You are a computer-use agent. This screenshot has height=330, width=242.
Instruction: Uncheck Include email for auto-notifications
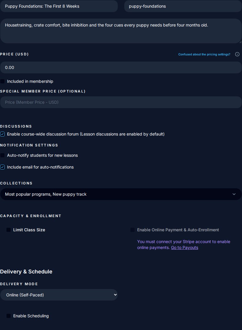tap(2, 167)
